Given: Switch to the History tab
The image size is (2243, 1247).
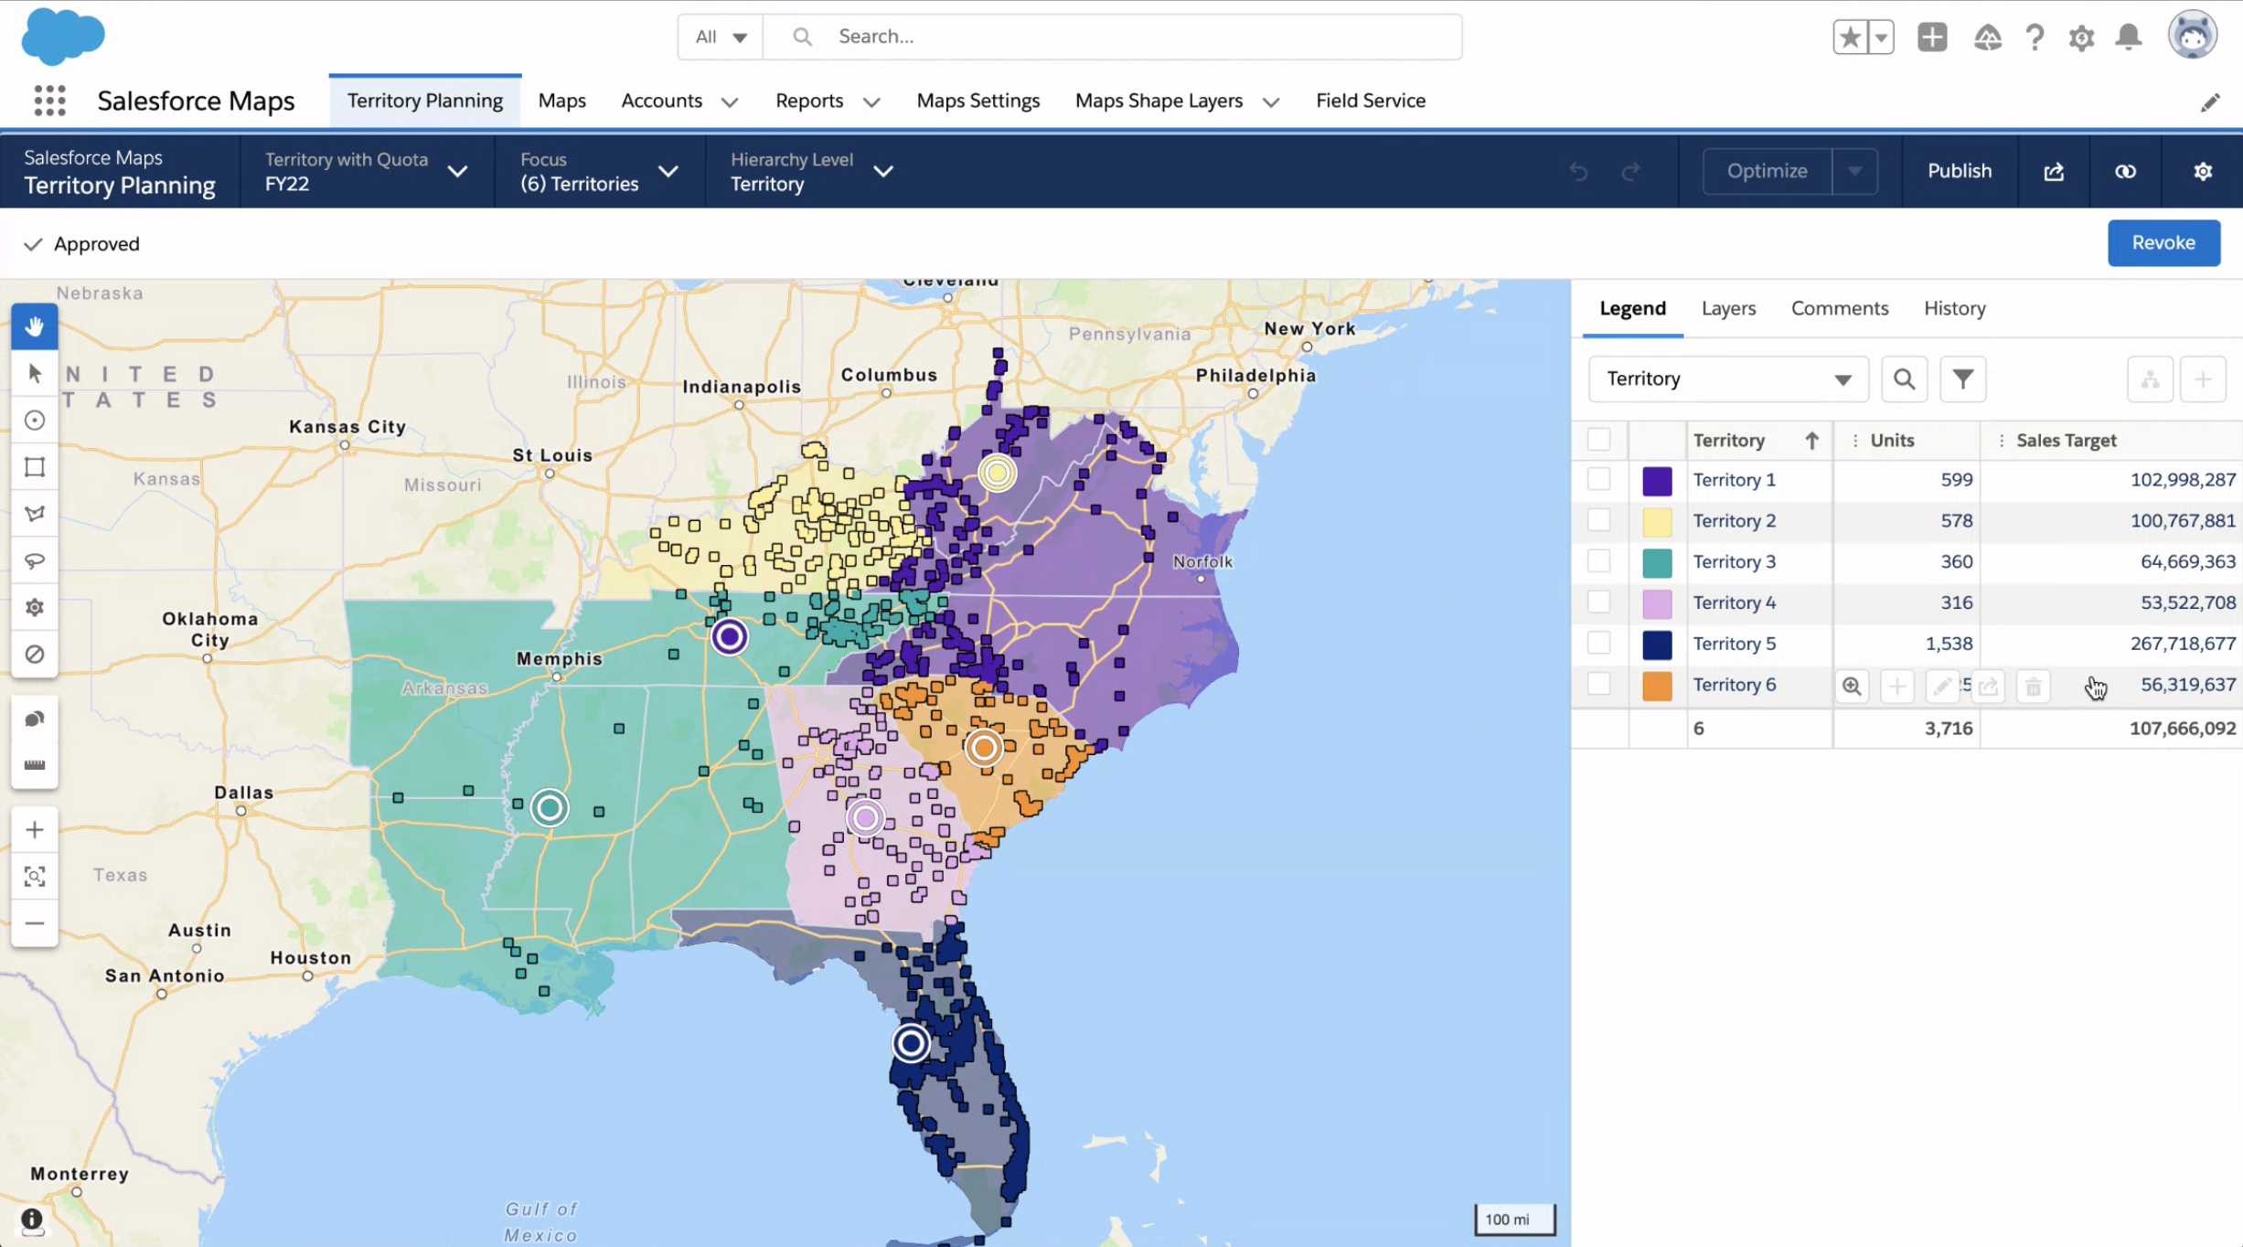Looking at the screenshot, I should (x=1954, y=308).
